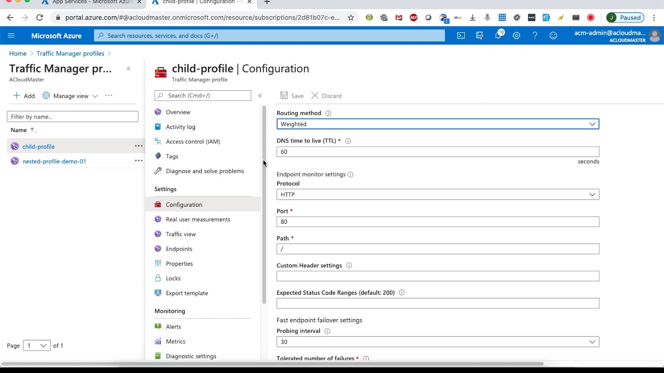
Task: Open the Page number dropdown
Action: tap(37, 346)
